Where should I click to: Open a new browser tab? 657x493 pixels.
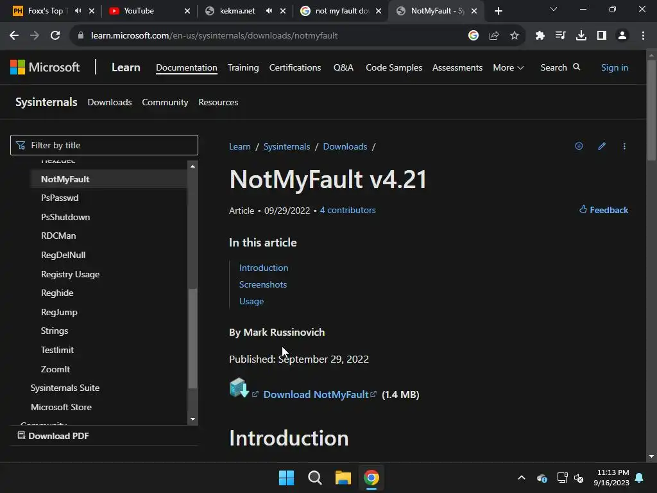(x=498, y=11)
